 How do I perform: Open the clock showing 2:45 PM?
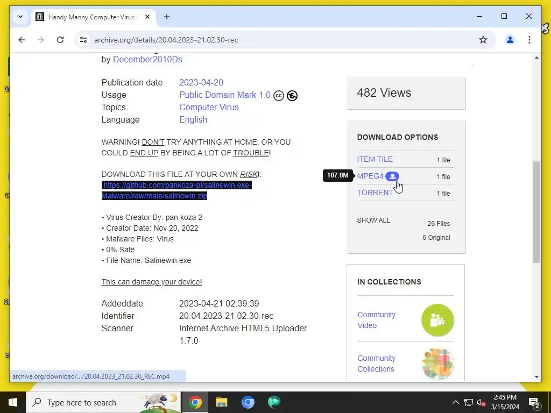(x=505, y=402)
